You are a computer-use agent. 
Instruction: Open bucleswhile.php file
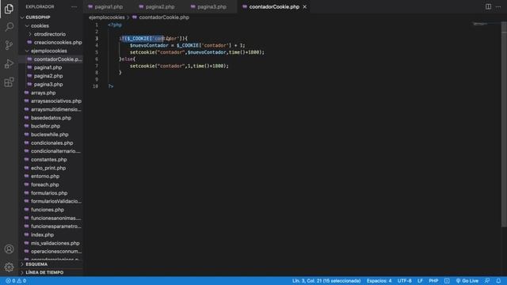(49, 135)
